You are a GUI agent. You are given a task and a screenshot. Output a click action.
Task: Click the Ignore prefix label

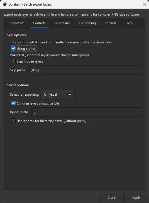[20, 112]
